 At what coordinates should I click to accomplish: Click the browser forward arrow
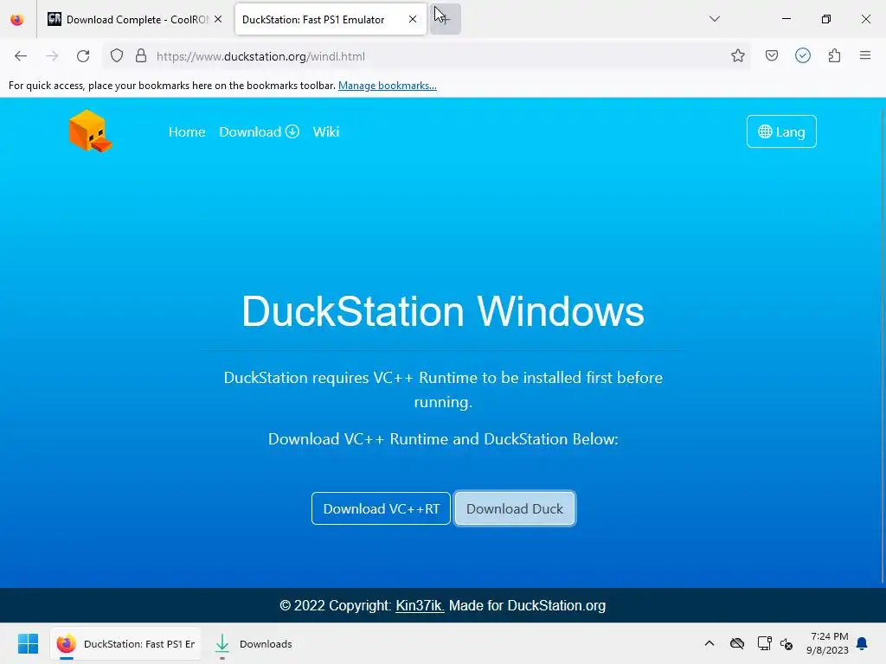pos(52,56)
